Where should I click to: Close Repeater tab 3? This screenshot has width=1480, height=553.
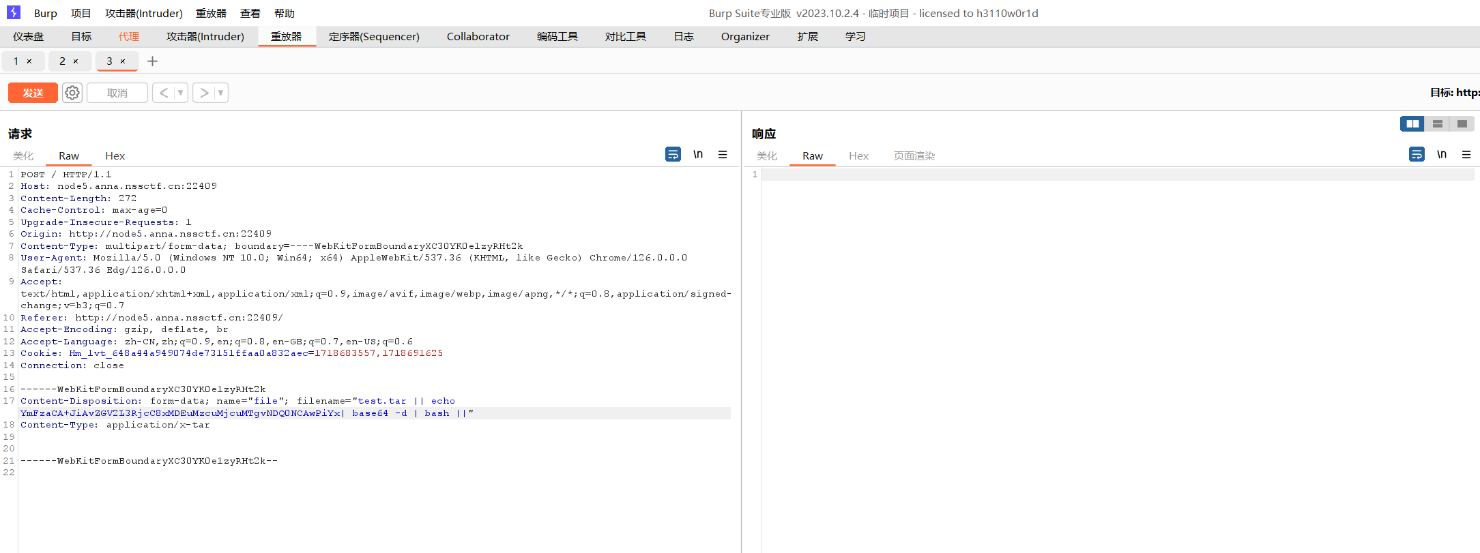pos(123,61)
